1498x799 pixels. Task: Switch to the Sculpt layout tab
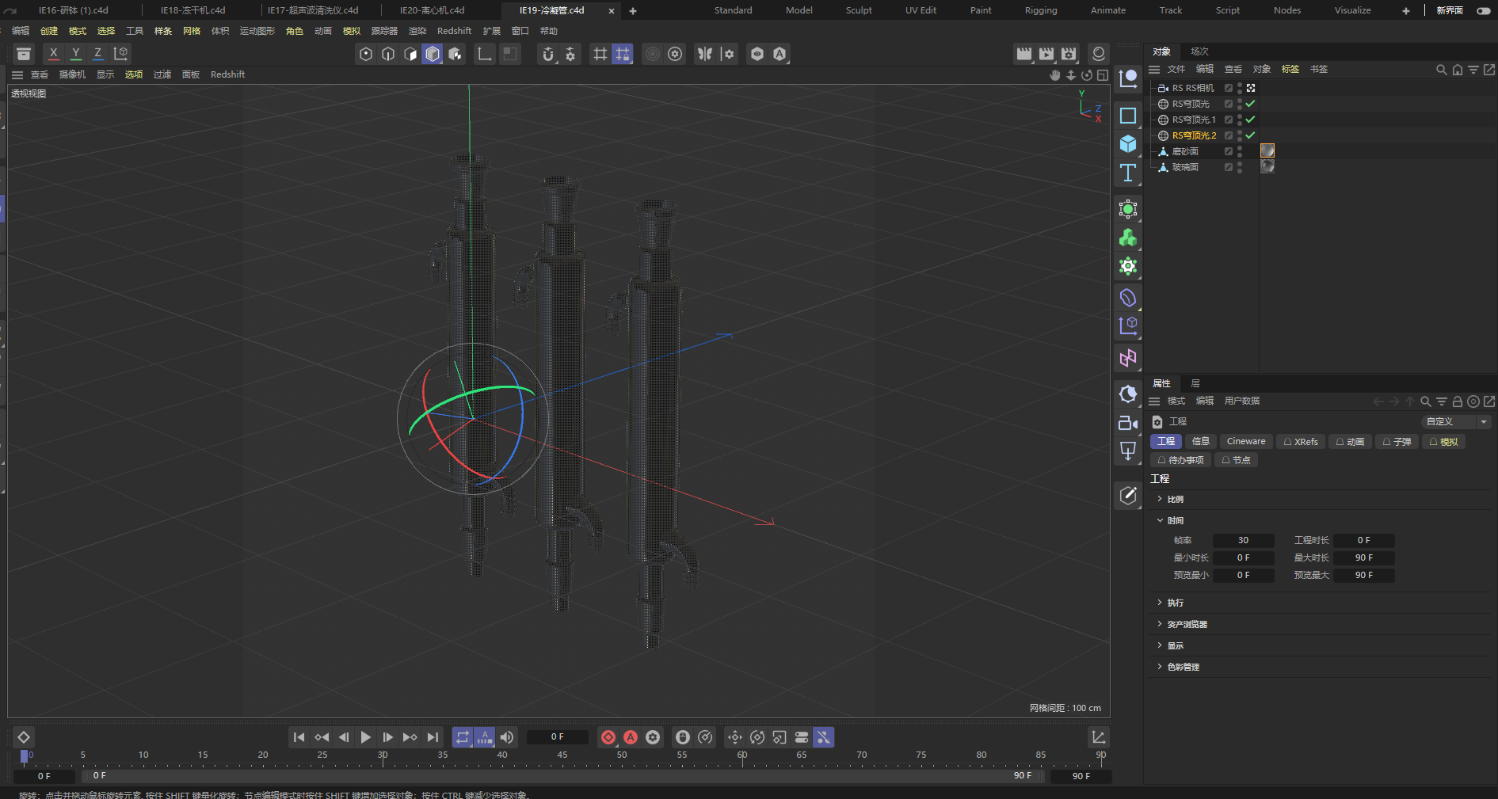click(x=859, y=10)
